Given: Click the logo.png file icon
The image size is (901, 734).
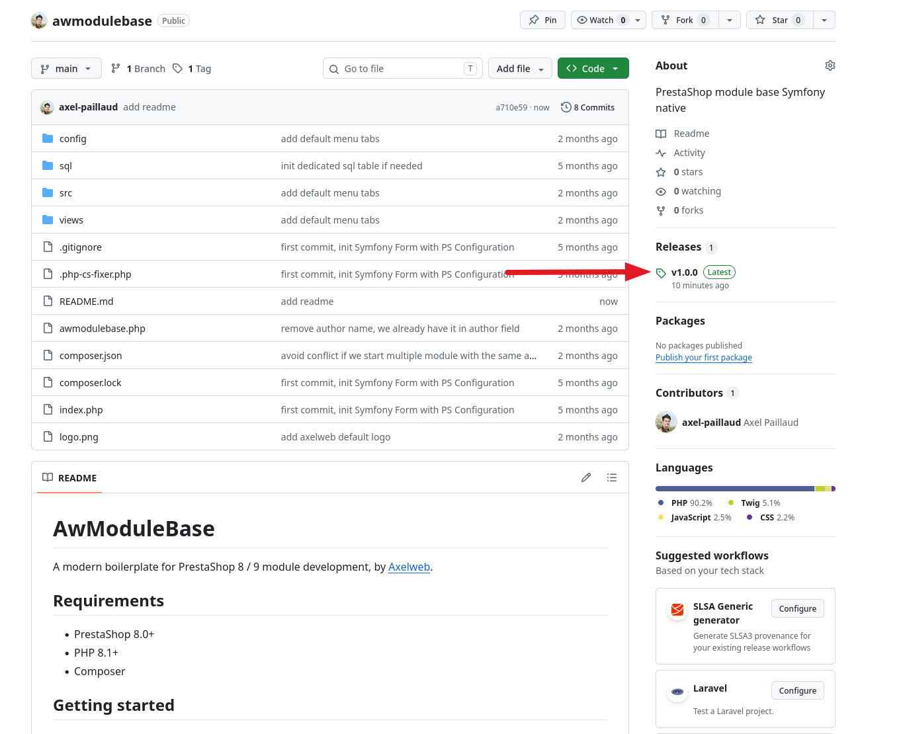Looking at the screenshot, I should [48, 436].
